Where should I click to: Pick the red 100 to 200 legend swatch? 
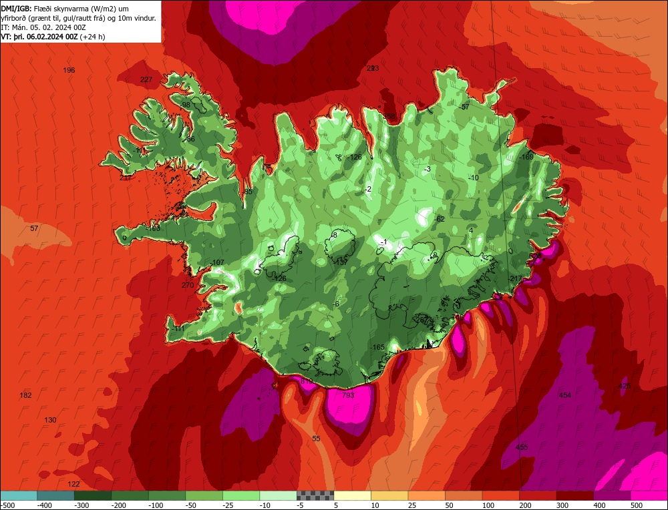click(500, 495)
